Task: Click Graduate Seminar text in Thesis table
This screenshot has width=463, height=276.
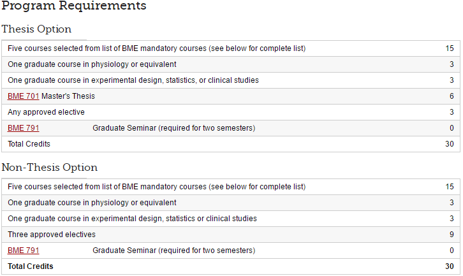Action: 173,128
